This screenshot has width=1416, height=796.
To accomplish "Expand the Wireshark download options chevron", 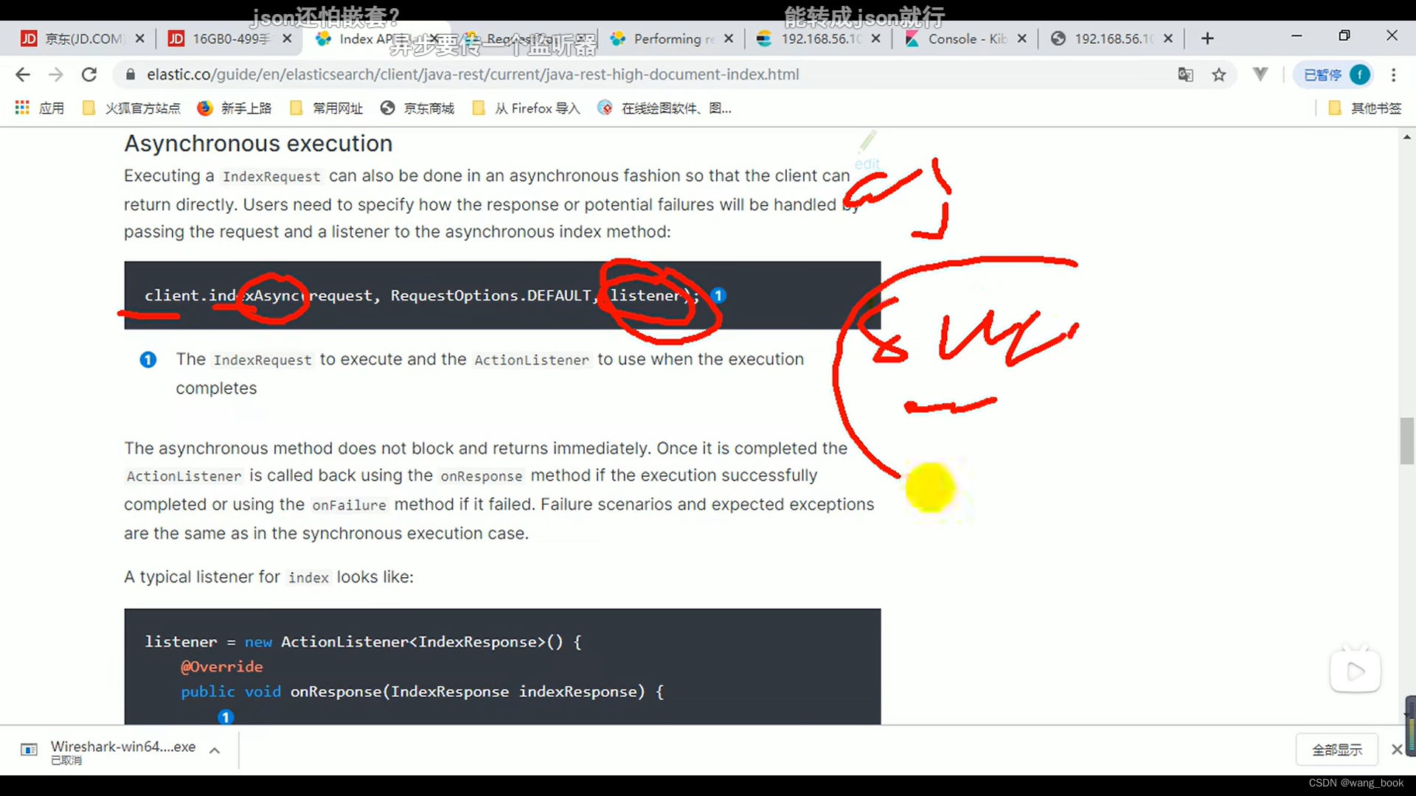I will pyautogui.click(x=215, y=750).
